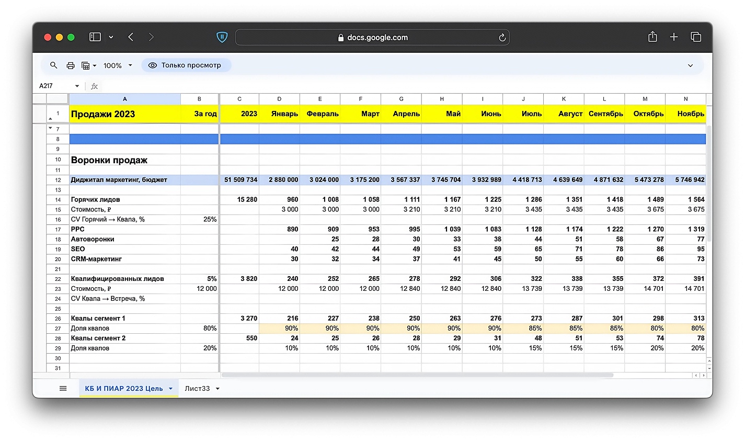This screenshot has height=441, width=745.
Task: Show the tab overview icon
Action: tap(695, 37)
